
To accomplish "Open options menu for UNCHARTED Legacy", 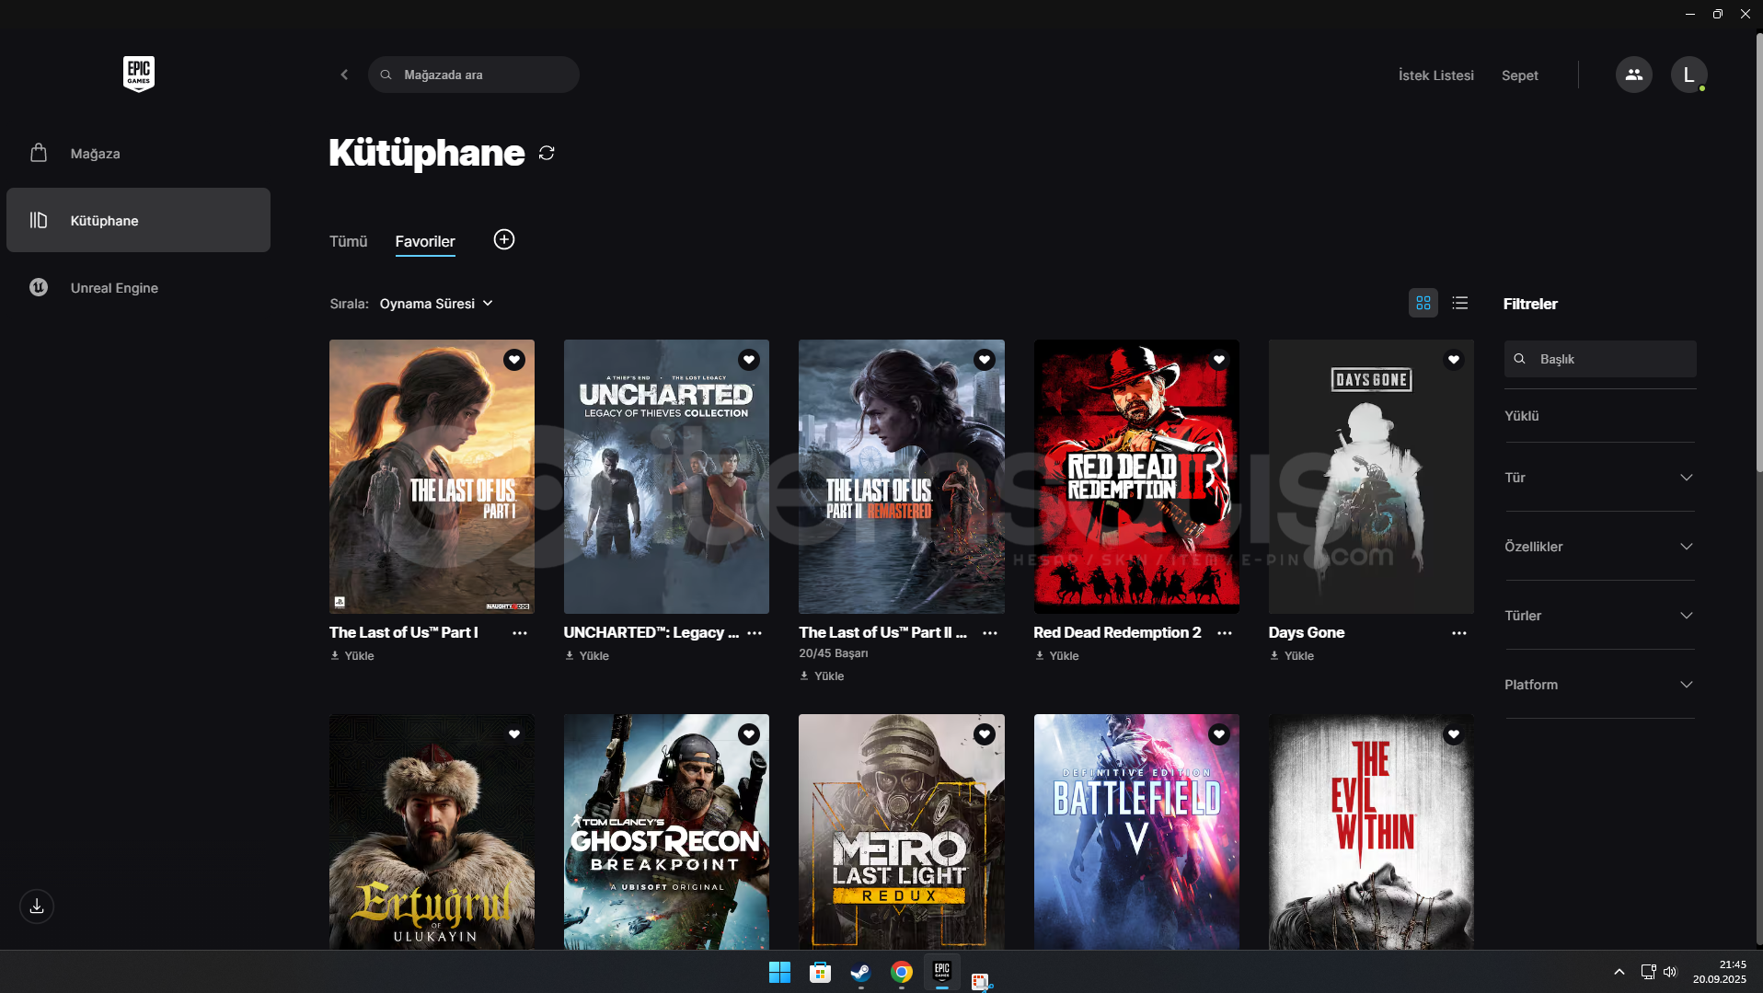I will [755, 633].
